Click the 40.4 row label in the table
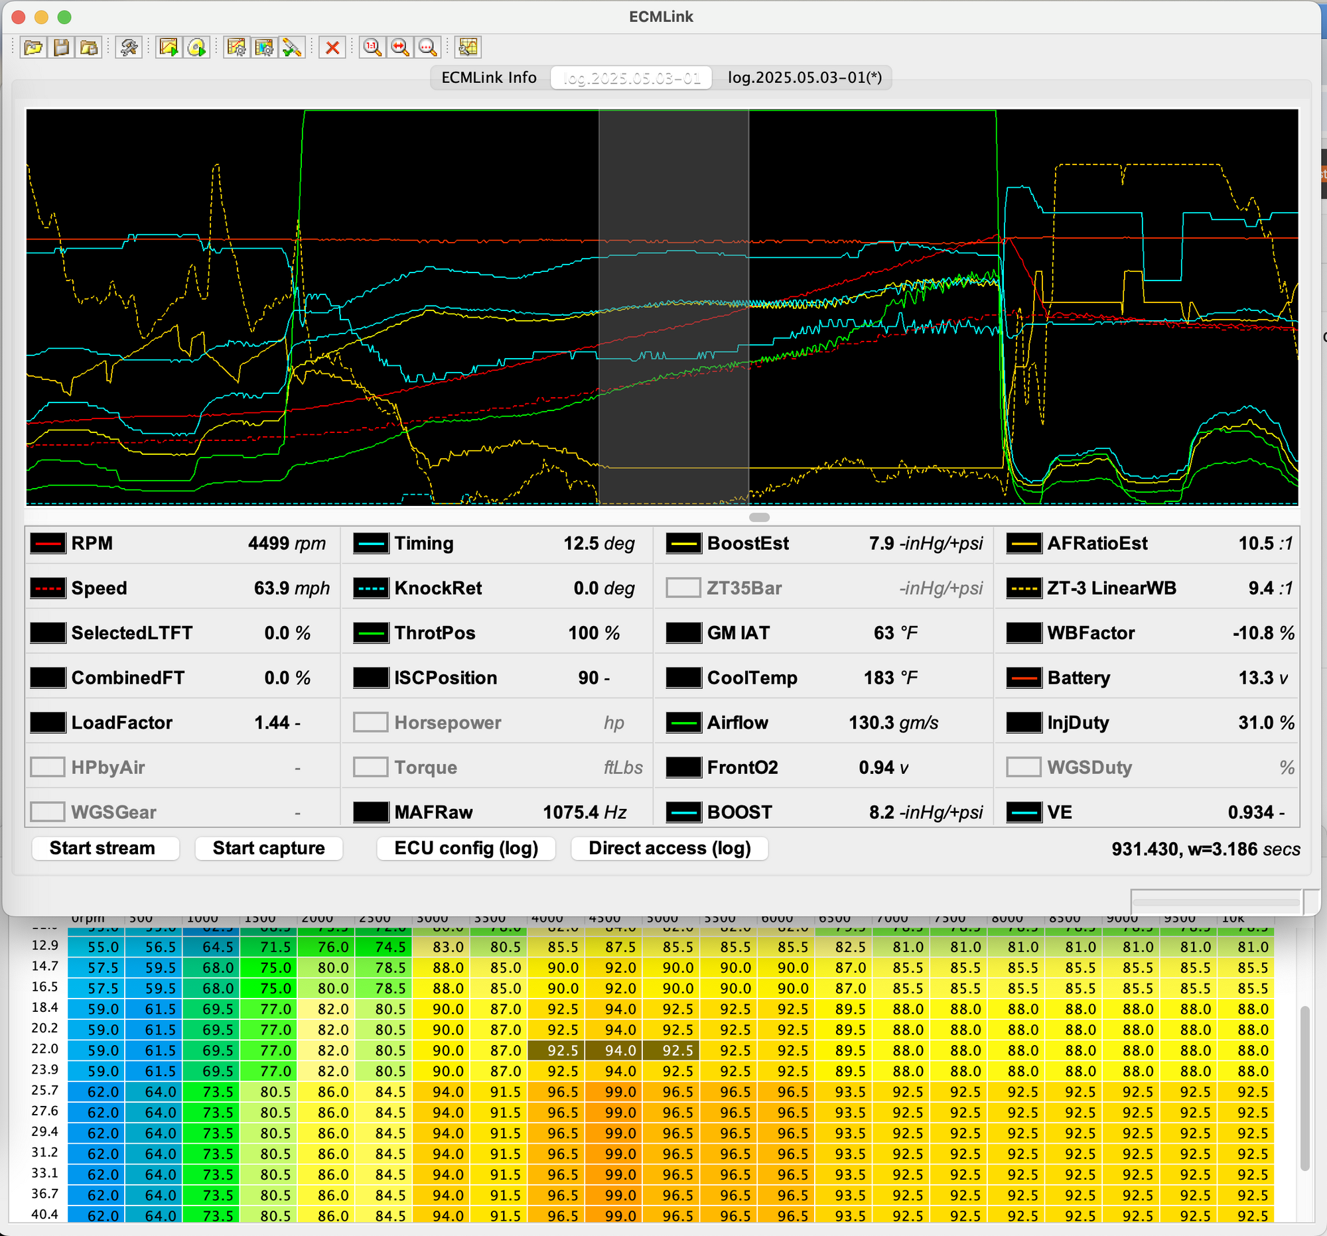The height and width of the screenshot is (1236, 1327). [x=44, y=1214]
